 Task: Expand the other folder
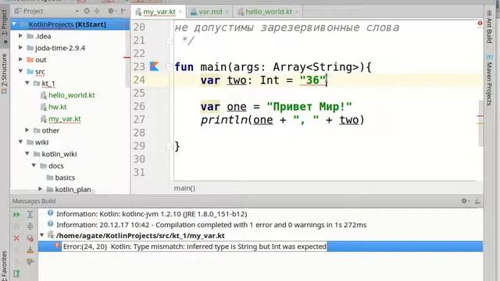click(x=27, y=130)
